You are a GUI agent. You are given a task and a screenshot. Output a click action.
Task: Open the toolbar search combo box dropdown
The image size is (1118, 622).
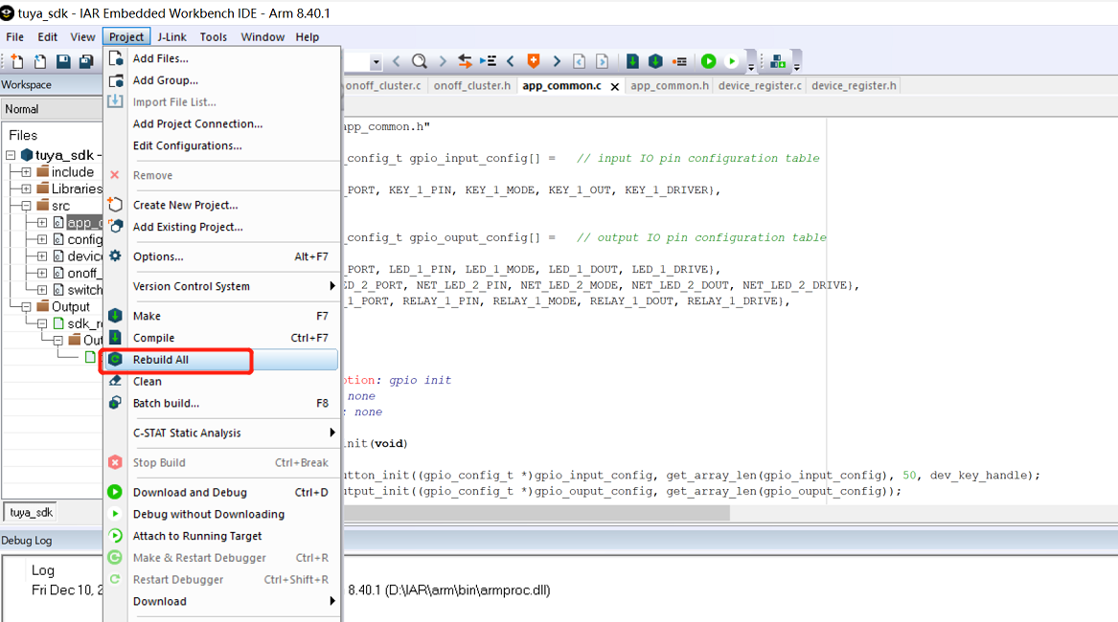pyautogui.click(x=376, y=62)
